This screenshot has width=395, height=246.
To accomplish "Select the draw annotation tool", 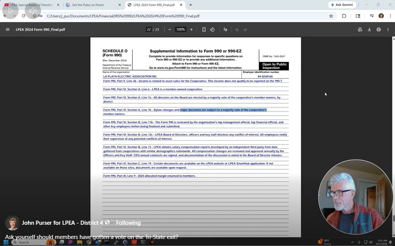I will 225,29.
